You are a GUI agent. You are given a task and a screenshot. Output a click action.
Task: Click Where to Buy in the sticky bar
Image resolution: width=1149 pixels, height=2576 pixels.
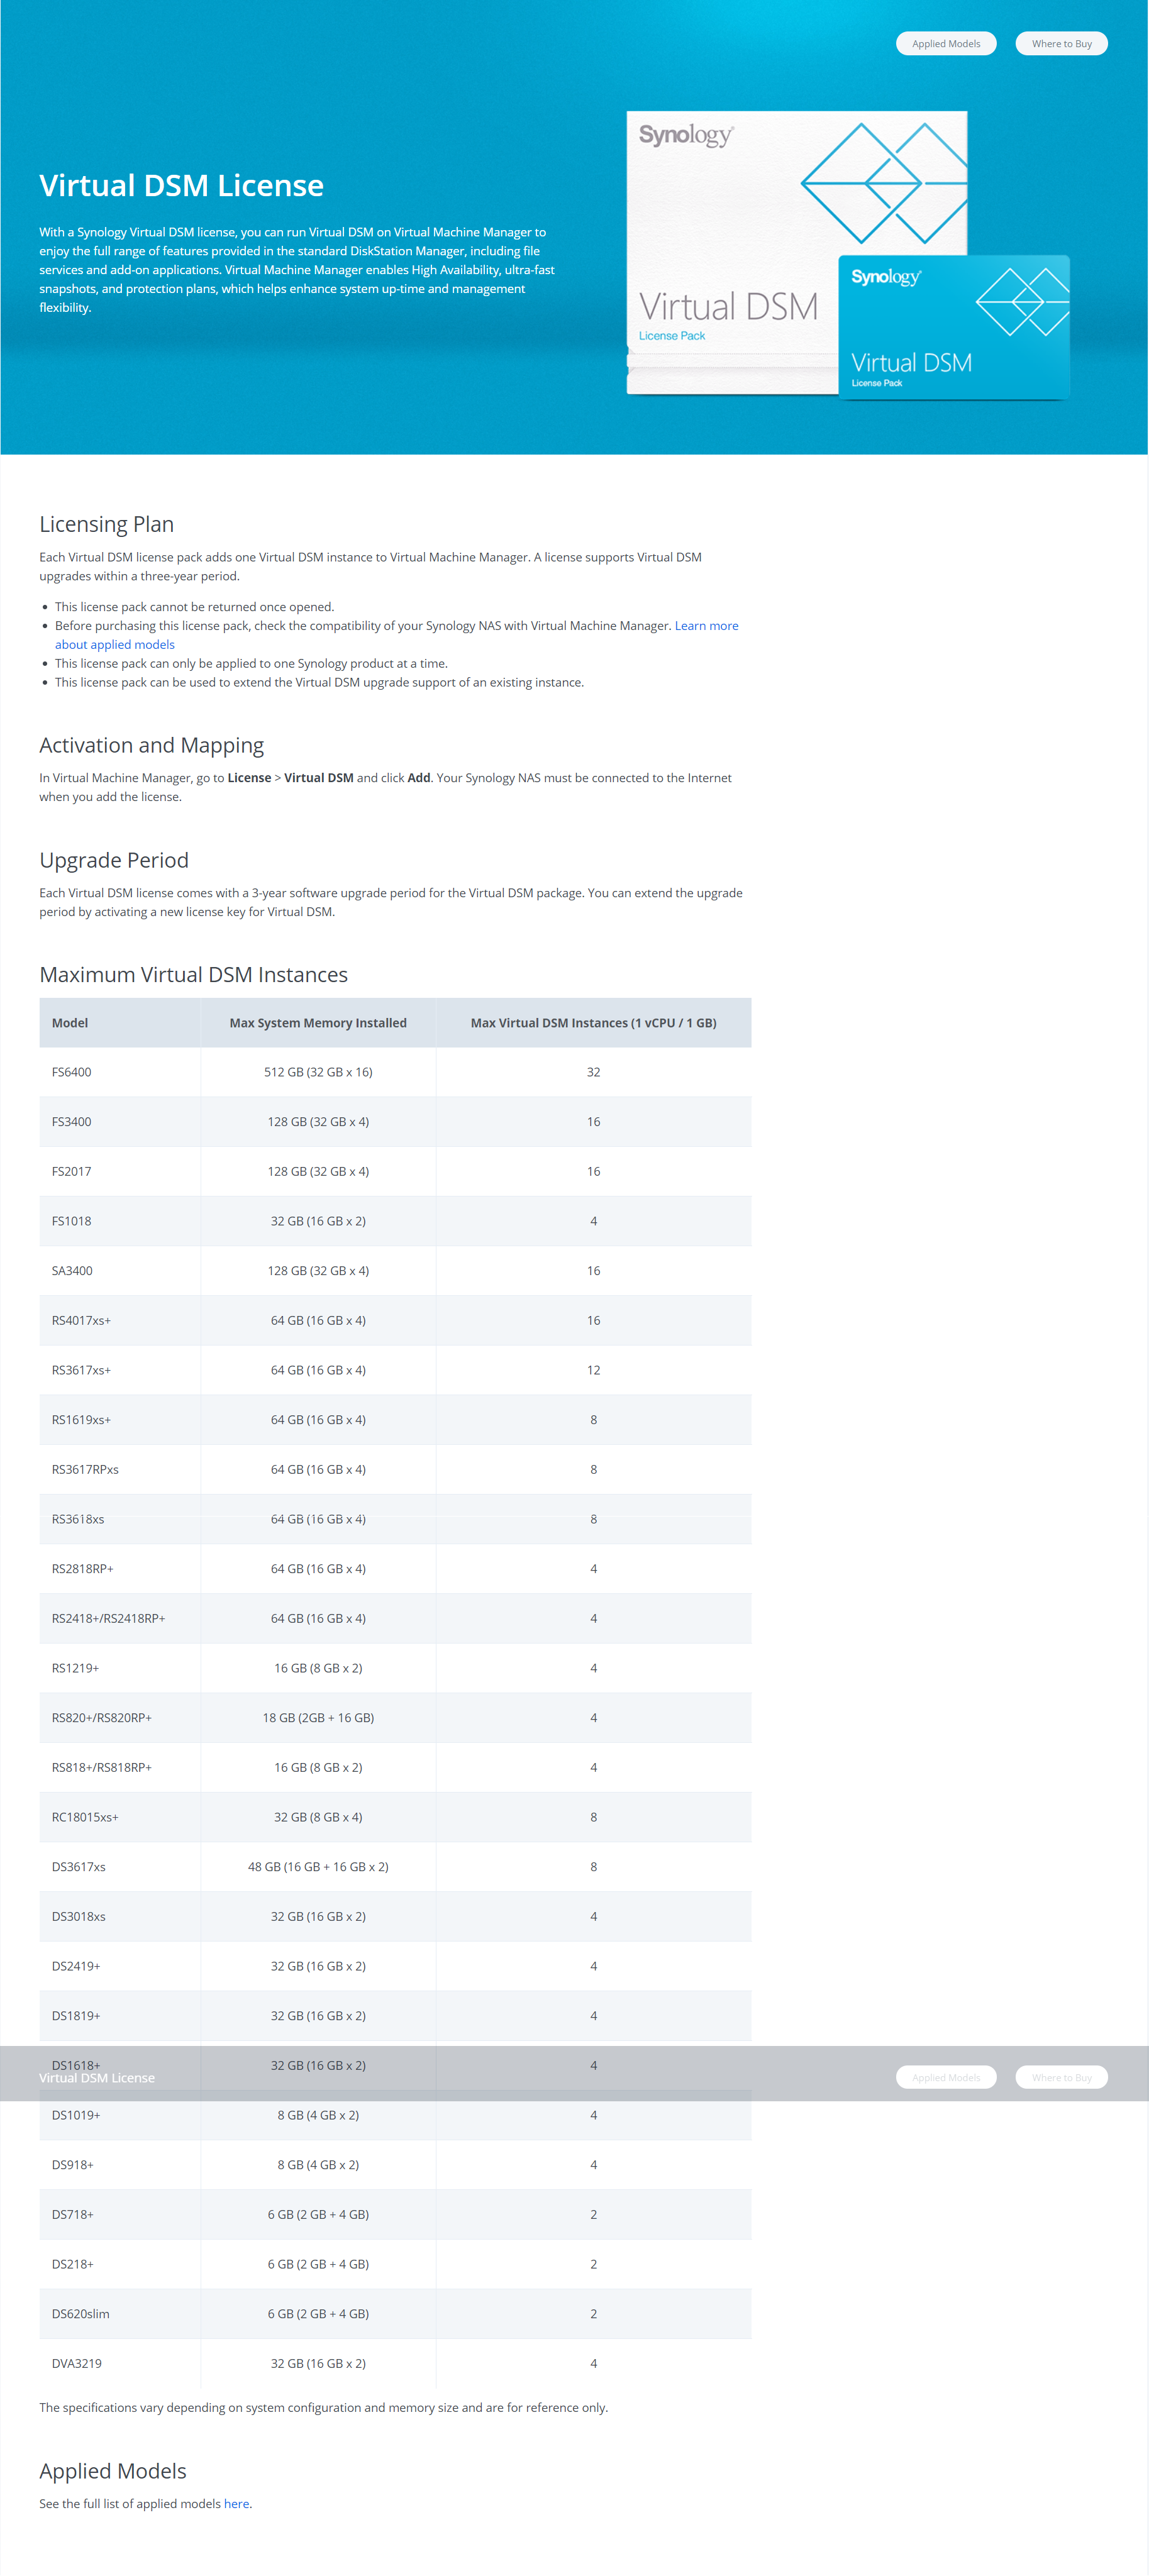click(1061, 2077)
